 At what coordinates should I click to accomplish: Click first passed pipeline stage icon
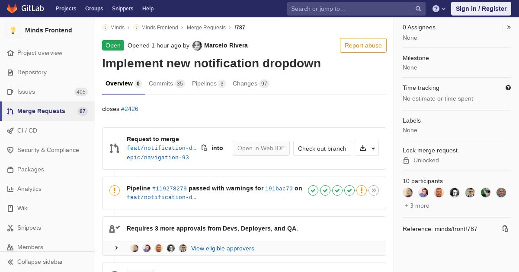[x=313, y=190]
